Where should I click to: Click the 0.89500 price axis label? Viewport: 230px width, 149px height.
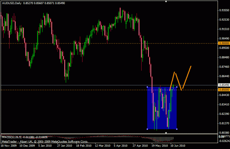pos(224,48)
